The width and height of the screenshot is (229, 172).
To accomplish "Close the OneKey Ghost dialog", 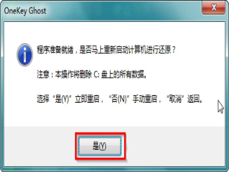I will coord(214,7).
